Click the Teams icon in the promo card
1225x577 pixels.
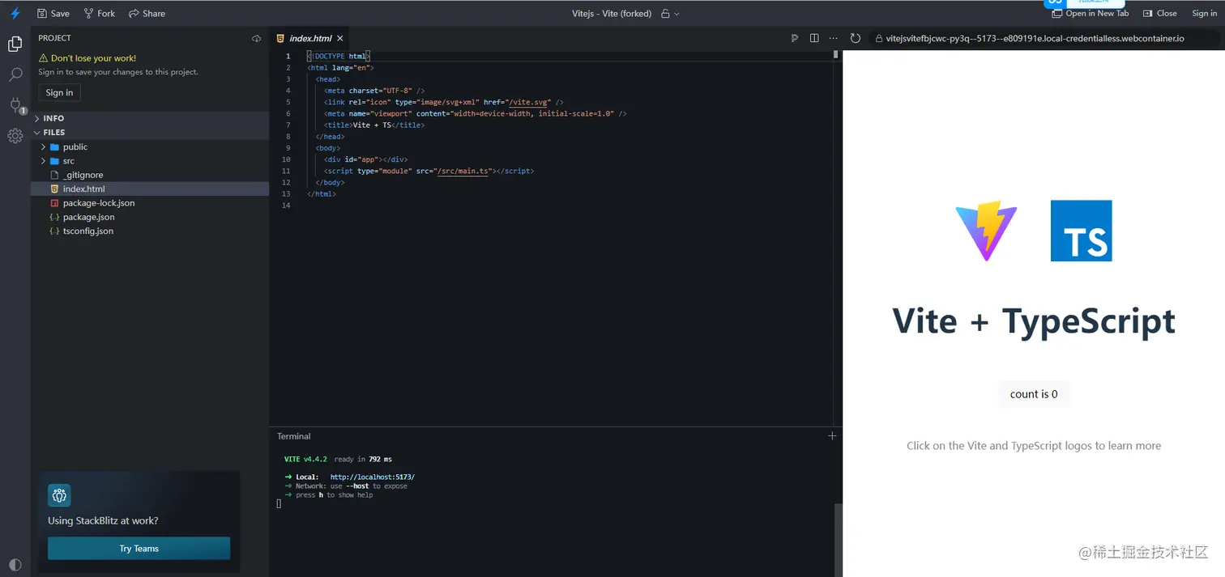[59, 495]
